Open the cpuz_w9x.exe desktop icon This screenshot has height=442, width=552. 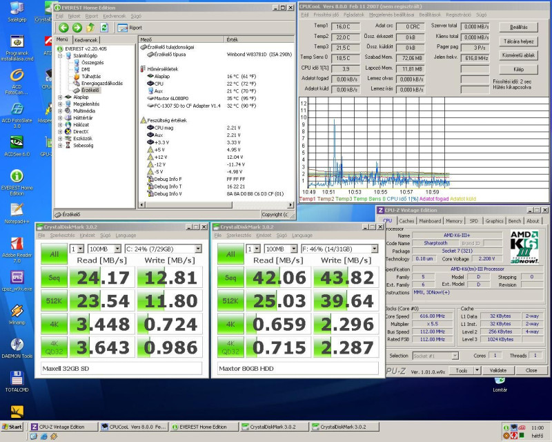[x=17, y=281]
